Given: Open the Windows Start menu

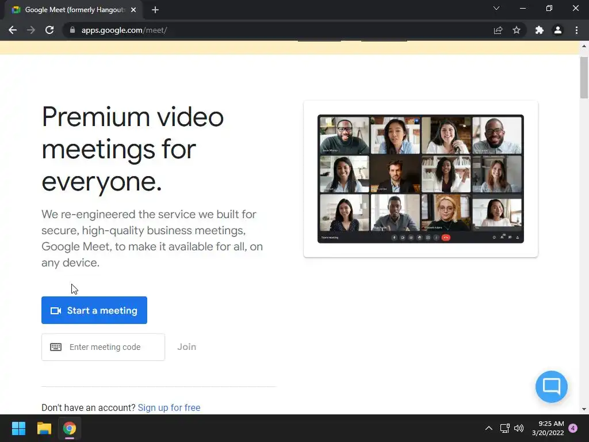Looking at the screenshot, I should tap(18, 428).
